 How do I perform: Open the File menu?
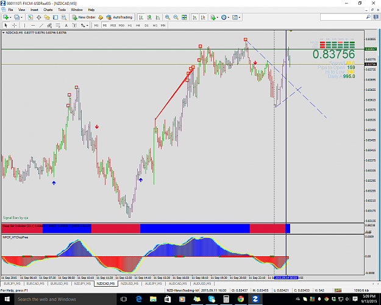click(x=10, y=10)
